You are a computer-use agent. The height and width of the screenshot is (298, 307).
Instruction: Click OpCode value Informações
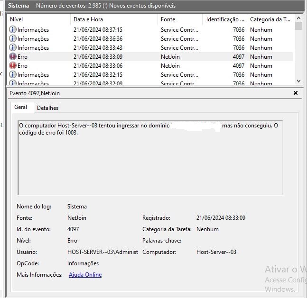(x=83, y=263)
